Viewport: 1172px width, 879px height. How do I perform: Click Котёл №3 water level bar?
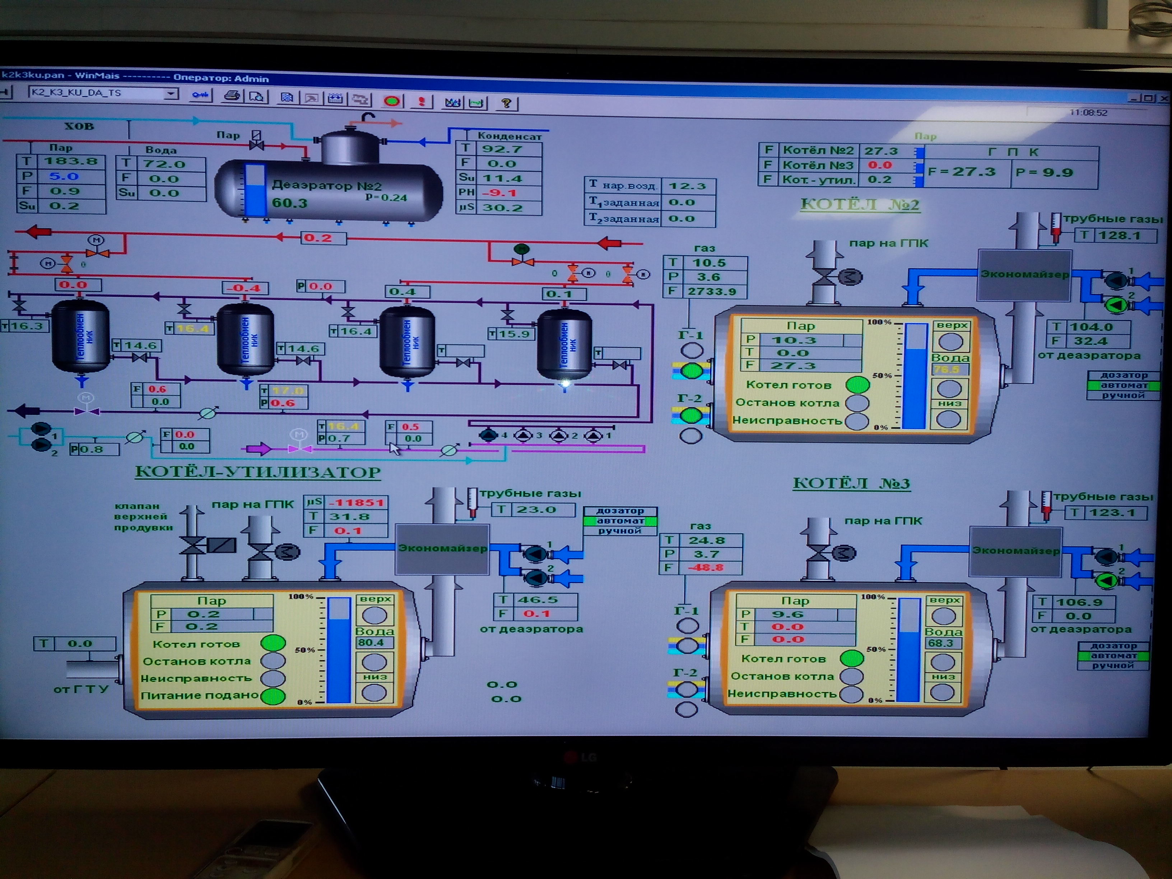click(909, 651)
